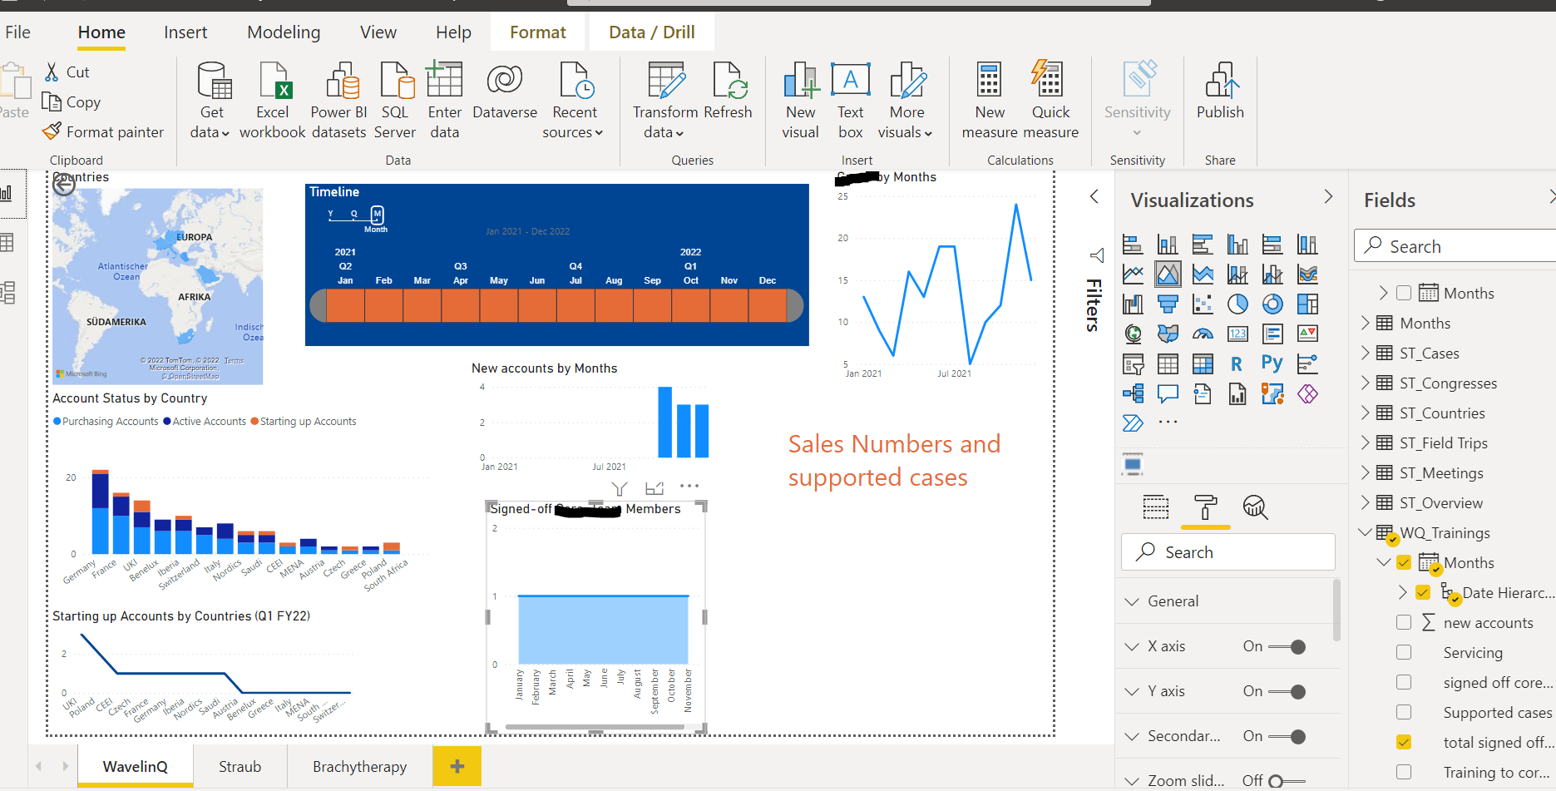
Task: Collapse the Visualizations pane
Action: (x=1328, y=197)
